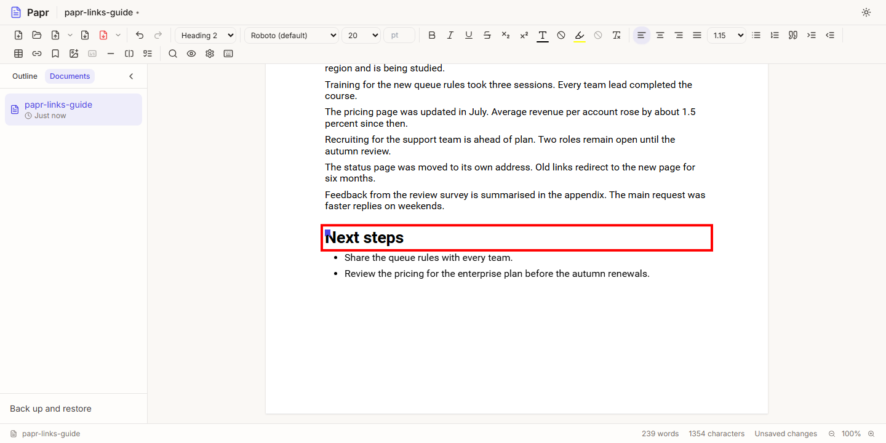
Task: Toggle underline formatting
Action: point(469,35)
